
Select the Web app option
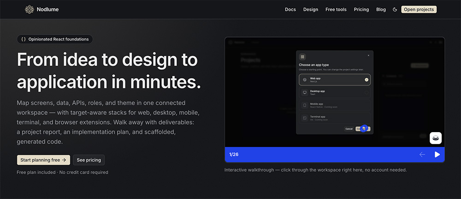tap(335, 79)
